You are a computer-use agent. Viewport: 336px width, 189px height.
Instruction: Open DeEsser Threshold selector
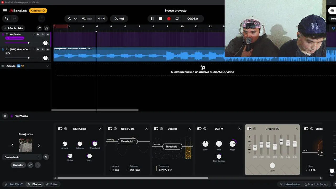(172, 146)
